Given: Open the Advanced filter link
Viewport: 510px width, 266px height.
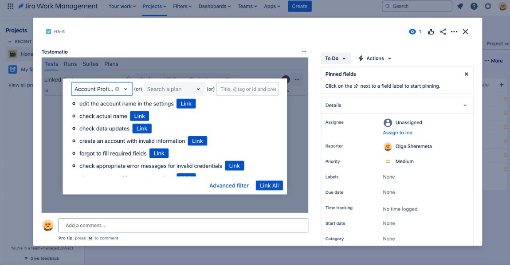Looking at the screenshot, I should point(229,185).
